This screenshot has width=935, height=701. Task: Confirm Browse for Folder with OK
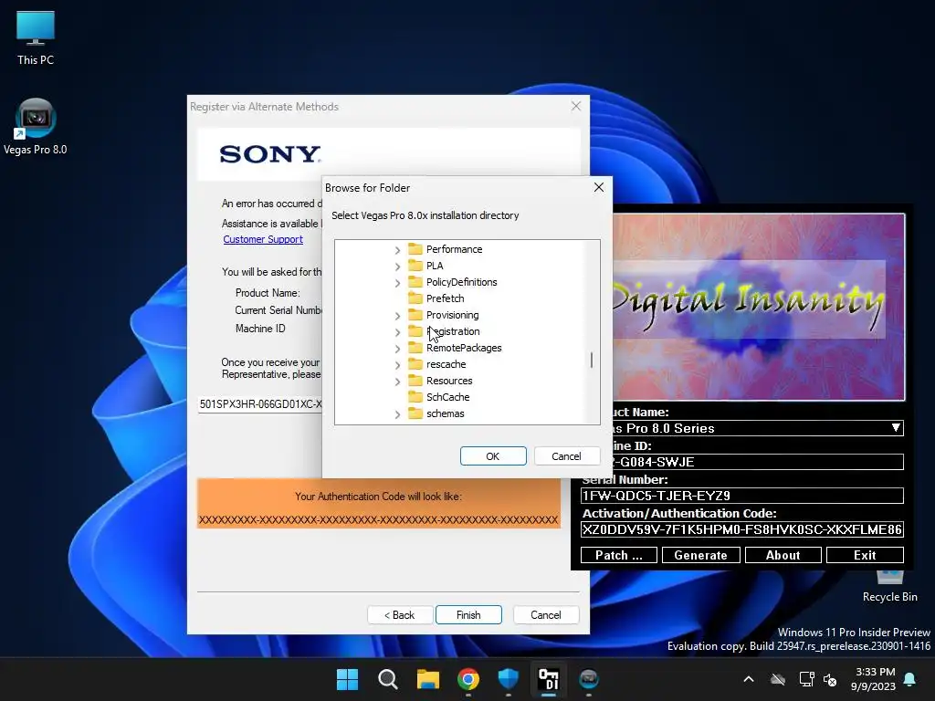point(493,456)
